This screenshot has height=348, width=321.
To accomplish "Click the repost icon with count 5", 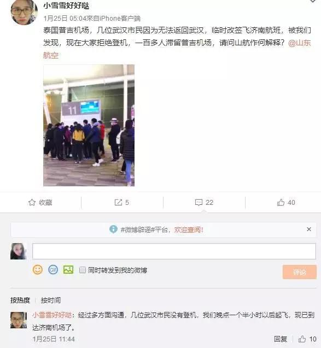I will pyautogui.click(x=118, y=202).
